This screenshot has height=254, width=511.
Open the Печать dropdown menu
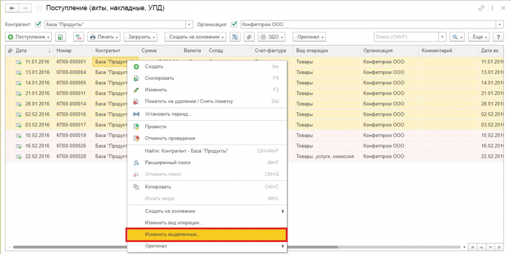(104, 37)
